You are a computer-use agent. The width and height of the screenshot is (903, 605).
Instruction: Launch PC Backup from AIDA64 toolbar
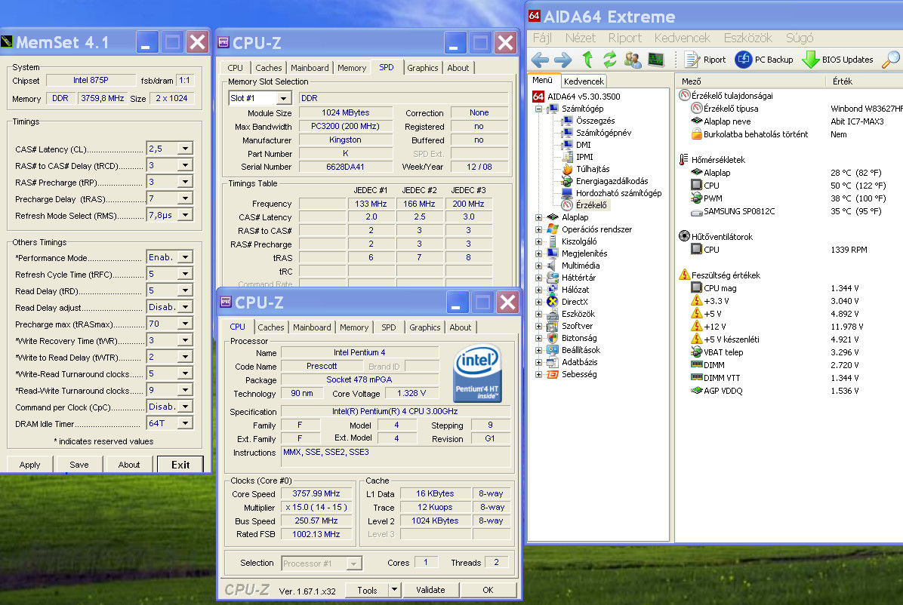[x=764, y=60]
